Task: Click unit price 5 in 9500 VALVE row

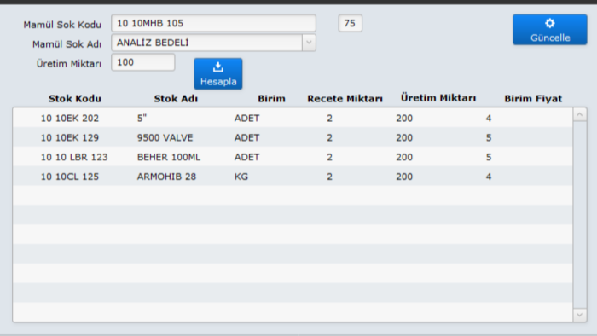Action: (489, 137)
